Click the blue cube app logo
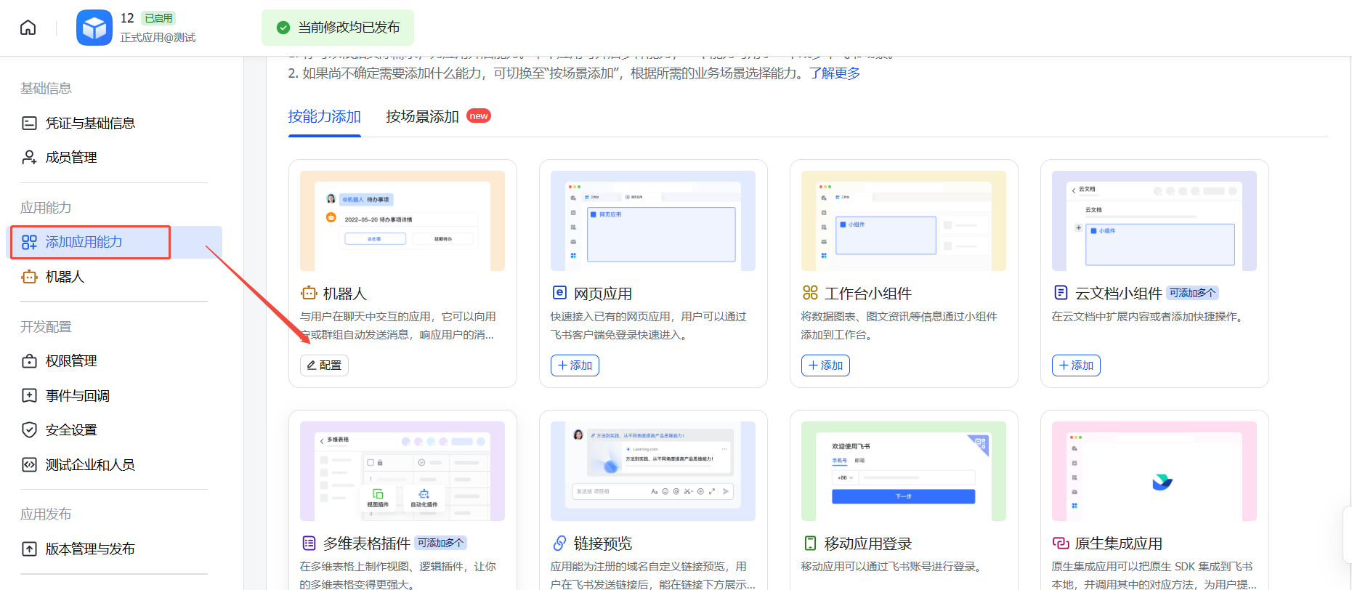Image resolution: width=1352 pixels, height=590 pixels. (x=94, y=28)
